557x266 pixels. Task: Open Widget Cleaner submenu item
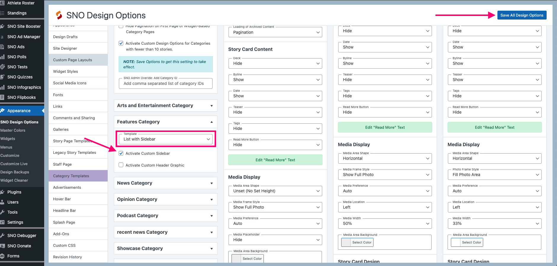14,180
